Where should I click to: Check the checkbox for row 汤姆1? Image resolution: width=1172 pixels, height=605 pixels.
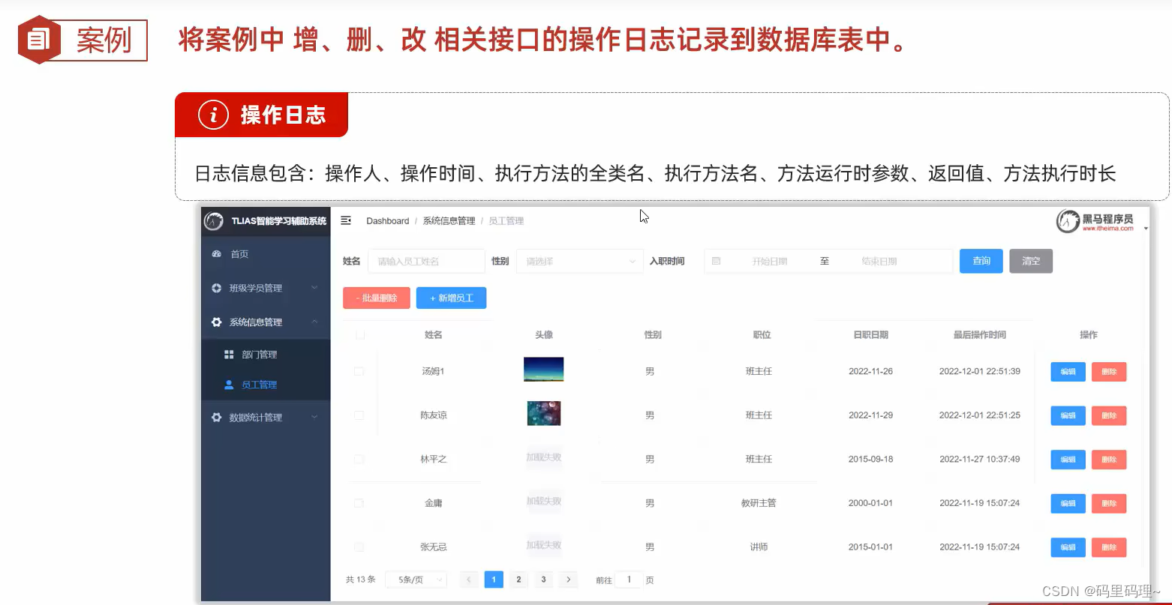tap(359, 371)
